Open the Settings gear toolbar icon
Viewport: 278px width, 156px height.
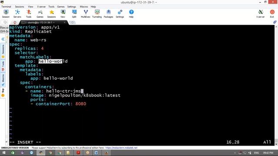click(120, 14)
